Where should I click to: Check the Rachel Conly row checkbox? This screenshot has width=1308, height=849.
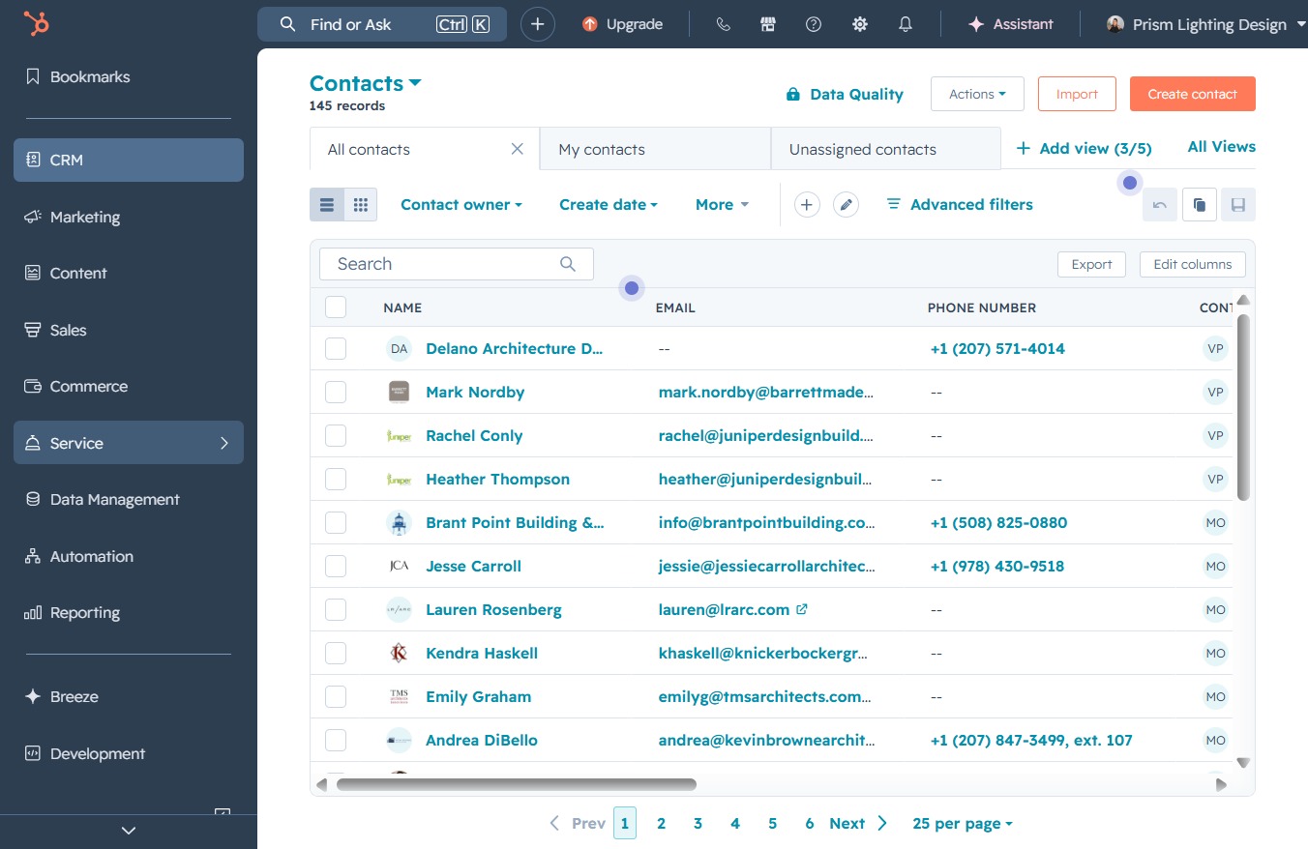pos(336,435)
